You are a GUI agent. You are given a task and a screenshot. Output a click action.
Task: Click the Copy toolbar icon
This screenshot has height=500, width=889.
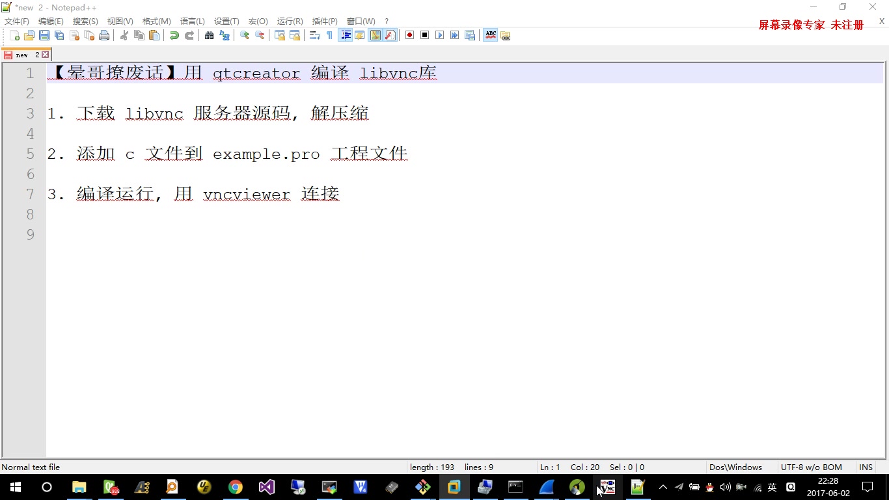(x=139, y=35)
